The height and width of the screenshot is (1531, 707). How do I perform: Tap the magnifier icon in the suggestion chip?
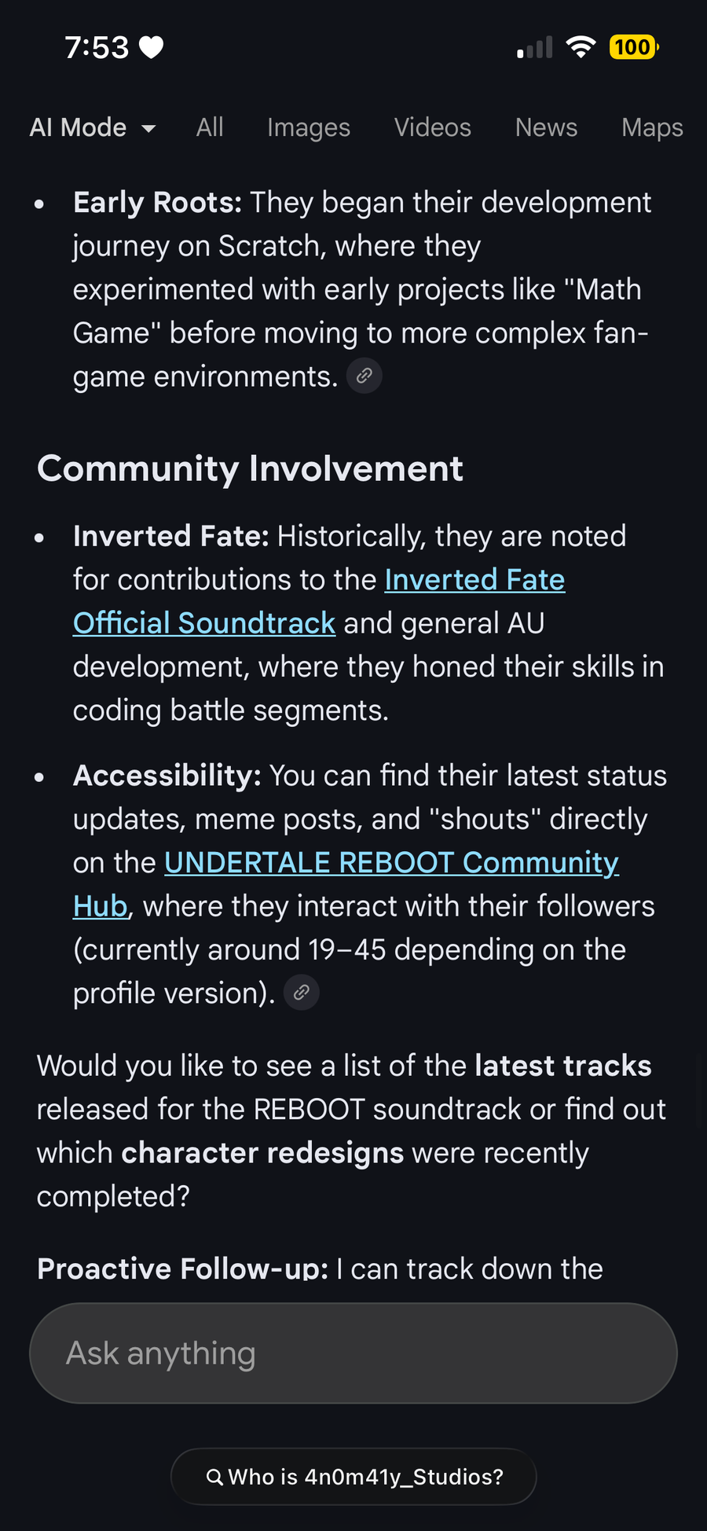point(214,1478)
